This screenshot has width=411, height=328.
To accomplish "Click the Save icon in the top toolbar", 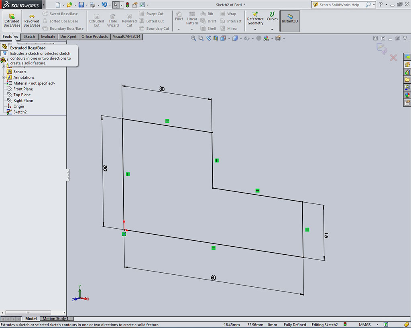I will click(x=81, y=5).
